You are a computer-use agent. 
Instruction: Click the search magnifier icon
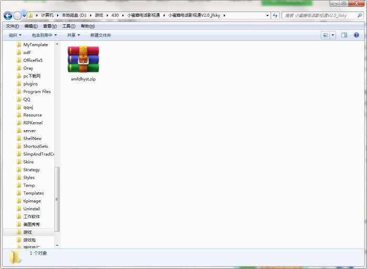coord(360,15)
